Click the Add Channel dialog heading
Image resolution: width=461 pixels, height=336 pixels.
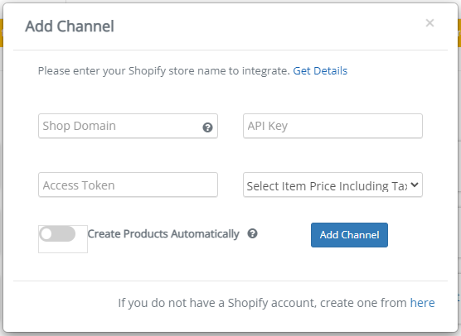tap(70, 26)
